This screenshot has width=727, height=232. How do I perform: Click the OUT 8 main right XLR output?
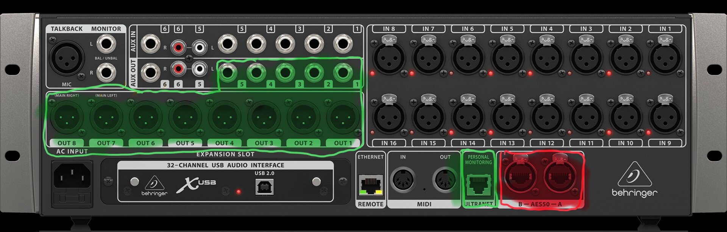67,117
